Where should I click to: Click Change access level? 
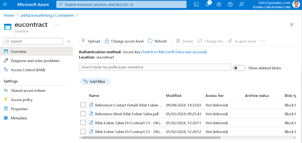[124, 41]
